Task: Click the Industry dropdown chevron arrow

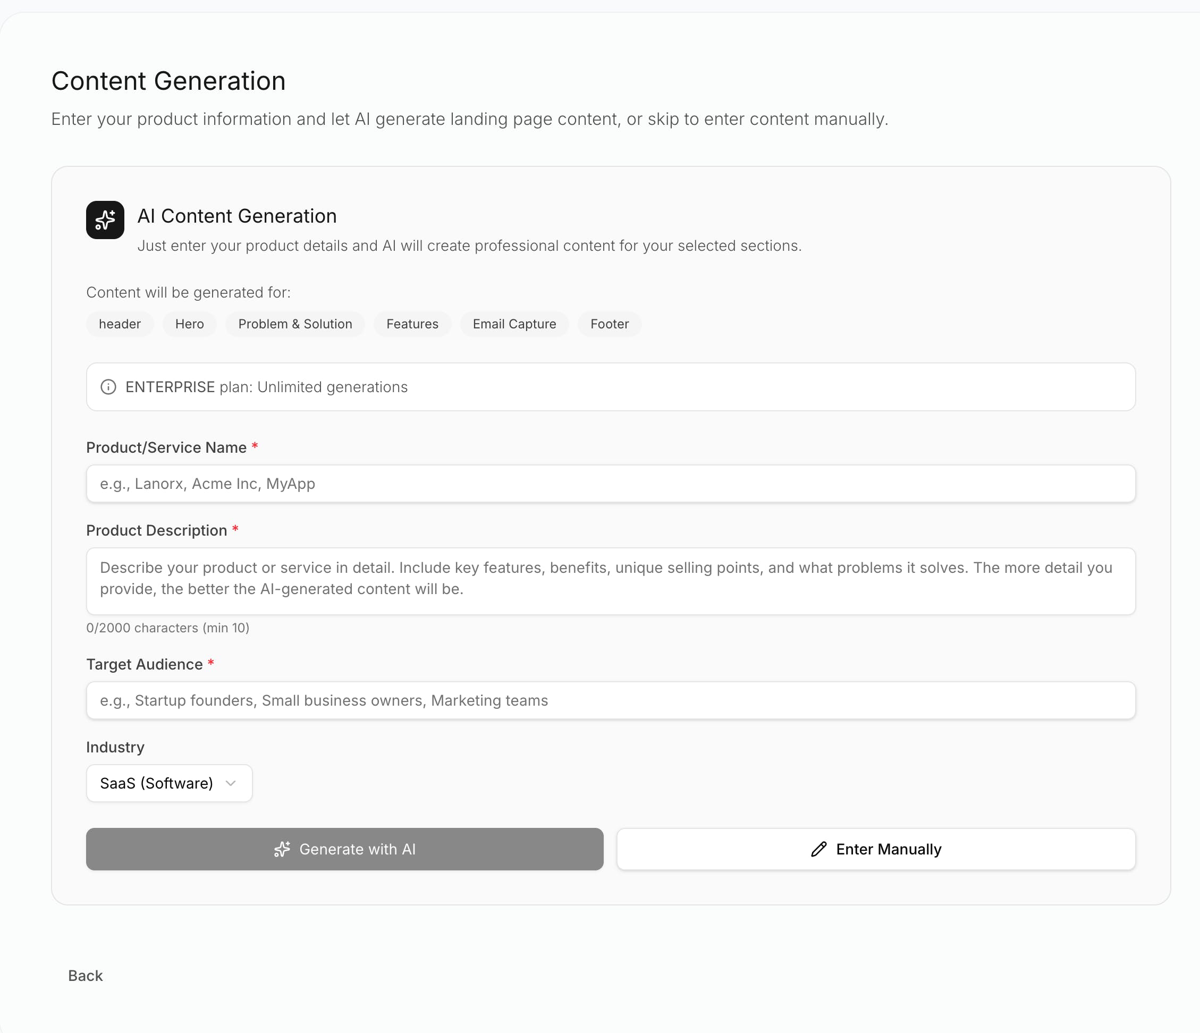Action: [231, 783]
